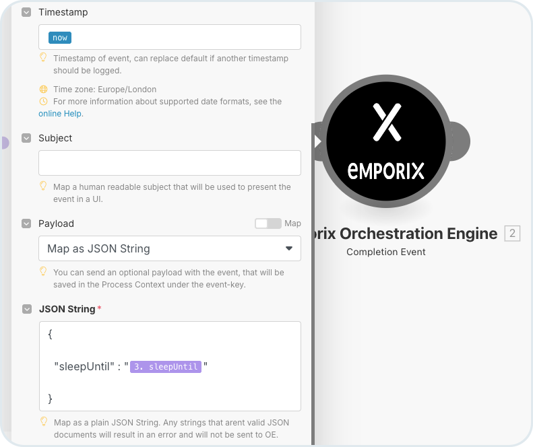Click the clock icon beside date formats info
Viewport: 533px width, 447px height.
tap(44, 102)
